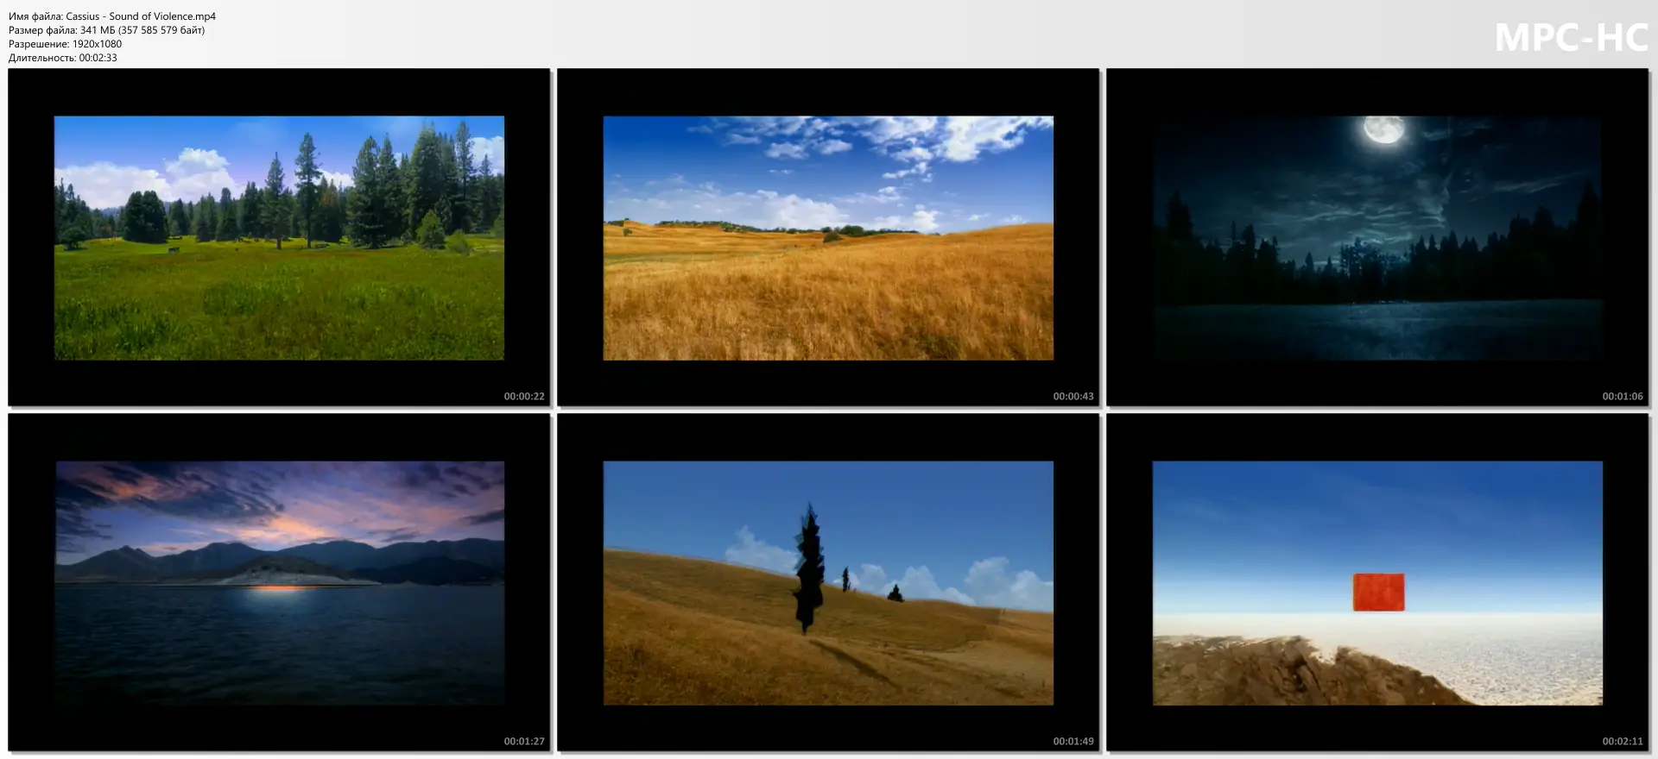The image size is (1658, 759).
Task: Click the timestamp label 00:02:11
Action: pyautogui.click(x=1623, y=742)
